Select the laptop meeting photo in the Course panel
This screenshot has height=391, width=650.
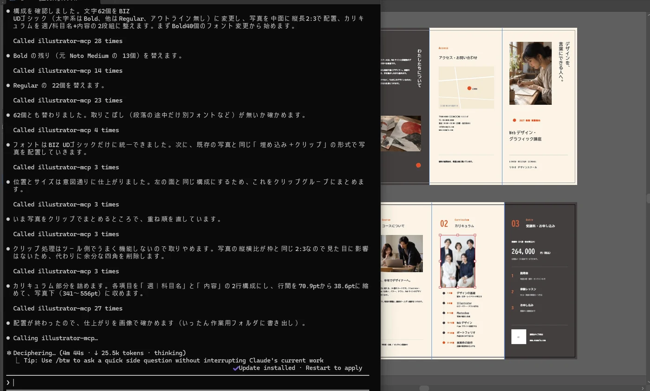[x=402, y=253]
